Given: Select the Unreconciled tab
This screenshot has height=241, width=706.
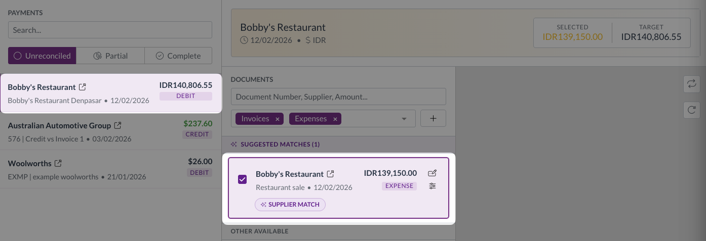Looking at the screenshot, I should [x=42, y=56].
